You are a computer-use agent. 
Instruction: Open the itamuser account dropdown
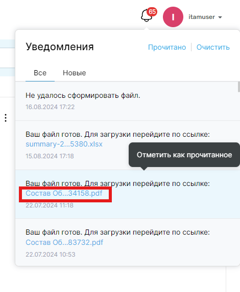point(205,17)
